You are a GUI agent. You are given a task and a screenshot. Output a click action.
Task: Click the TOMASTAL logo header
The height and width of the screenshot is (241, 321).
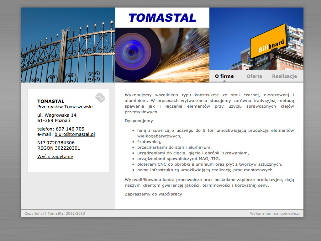point(162,18)
